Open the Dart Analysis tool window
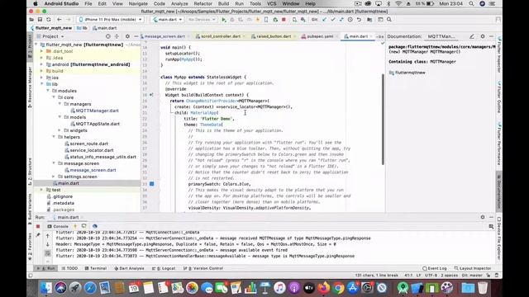 [x=129, y=268]
